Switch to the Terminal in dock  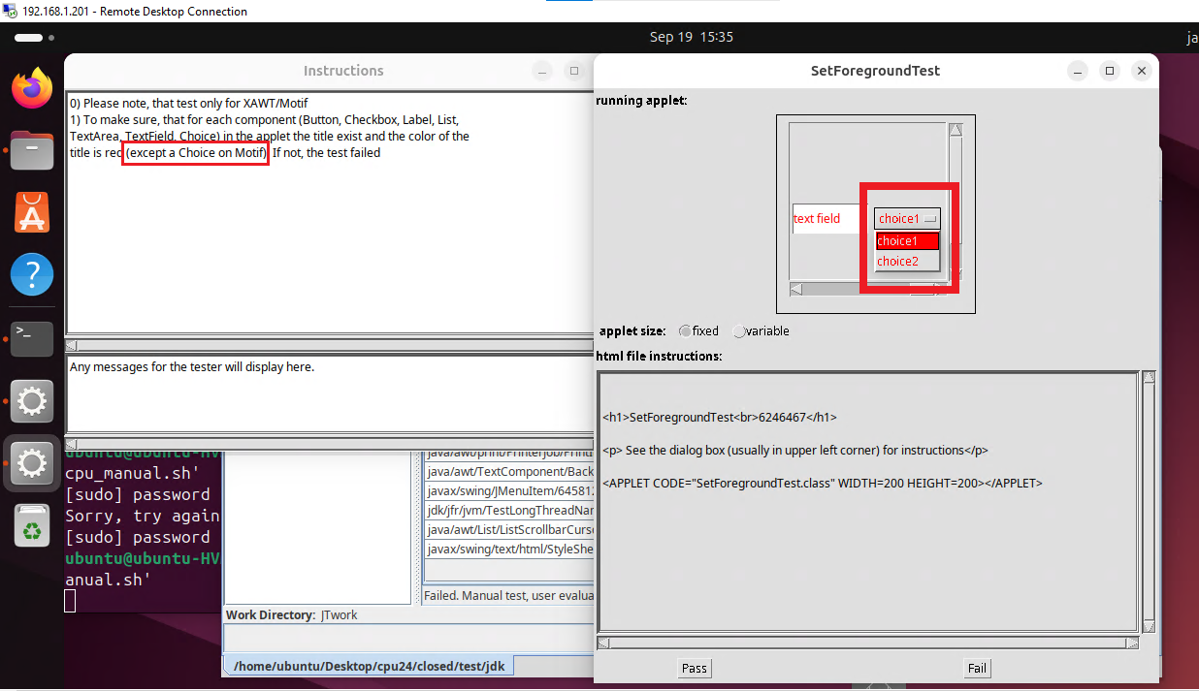[32, 337]
